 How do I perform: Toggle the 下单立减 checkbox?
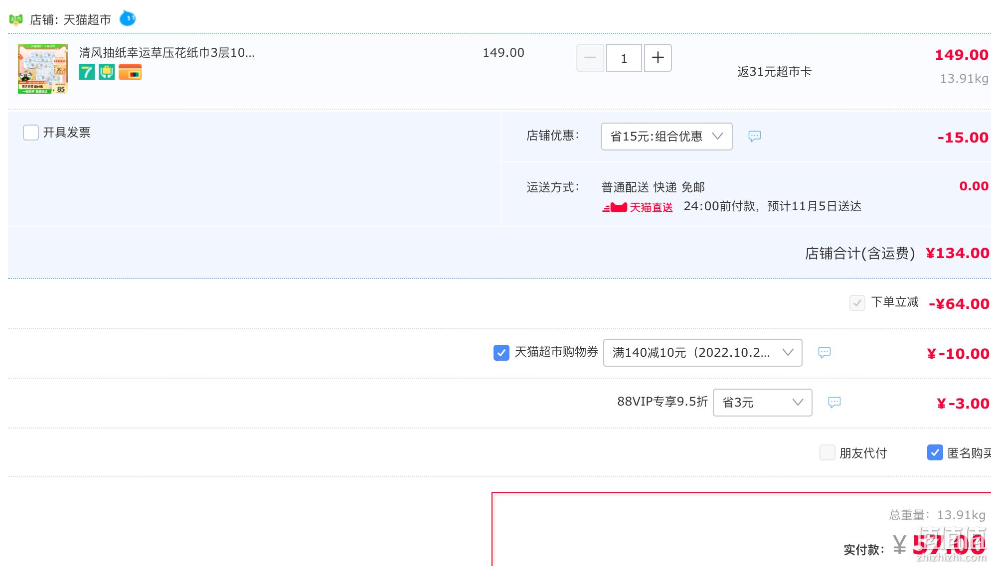click(857, 302)
